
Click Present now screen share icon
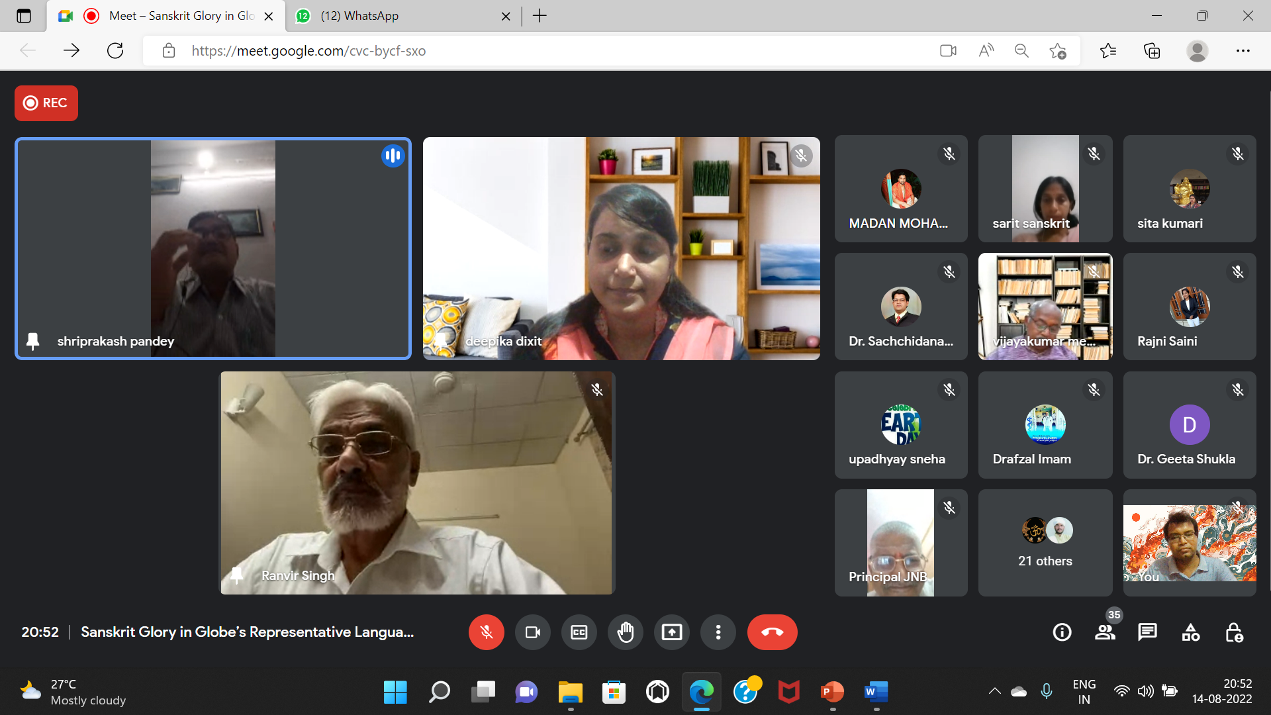click(x=671, y=632)
